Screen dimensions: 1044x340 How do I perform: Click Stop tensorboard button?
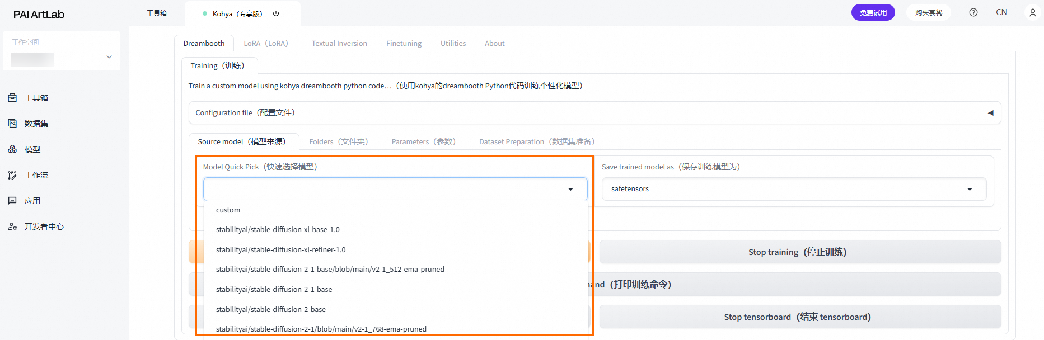[x=800, y=317]
